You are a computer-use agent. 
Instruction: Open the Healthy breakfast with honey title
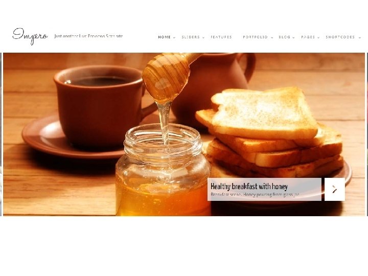point(249,187)
